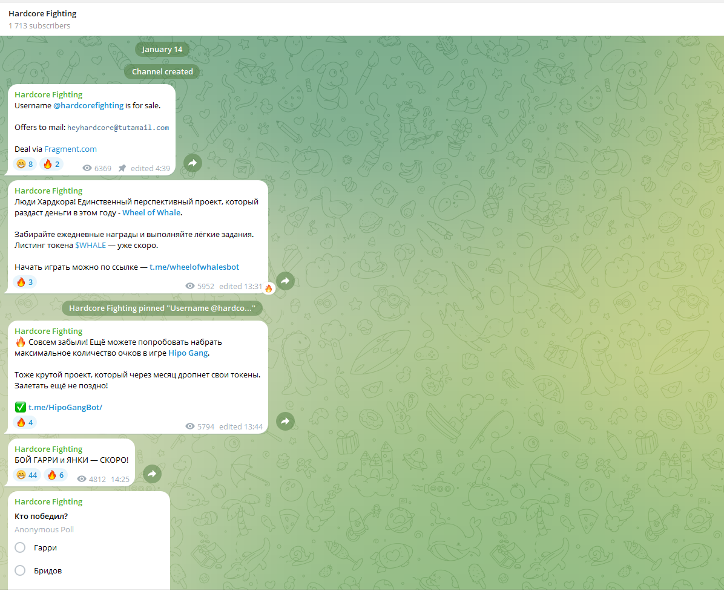Open the t.me/wheelofwhalesbot link
This screenshot has height=597, width=724.
[x=194, y=267]
